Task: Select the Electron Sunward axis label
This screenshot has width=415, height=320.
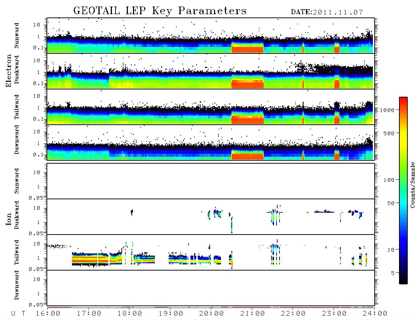Action: tap(17, 36)
